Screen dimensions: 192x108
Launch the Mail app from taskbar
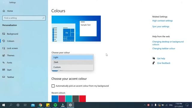pos(33,105)
